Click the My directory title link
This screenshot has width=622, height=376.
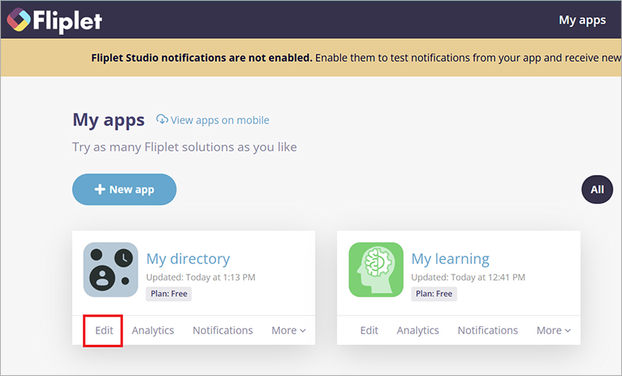point(188,259)
